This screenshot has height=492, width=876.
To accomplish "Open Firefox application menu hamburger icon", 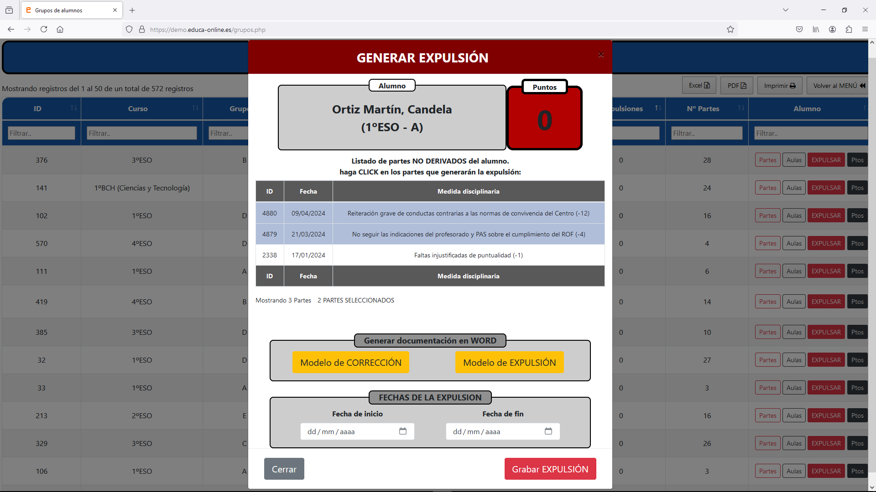I will (865, 30).
